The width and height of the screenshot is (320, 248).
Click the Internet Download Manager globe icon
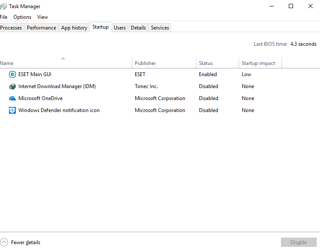[12, 86]
